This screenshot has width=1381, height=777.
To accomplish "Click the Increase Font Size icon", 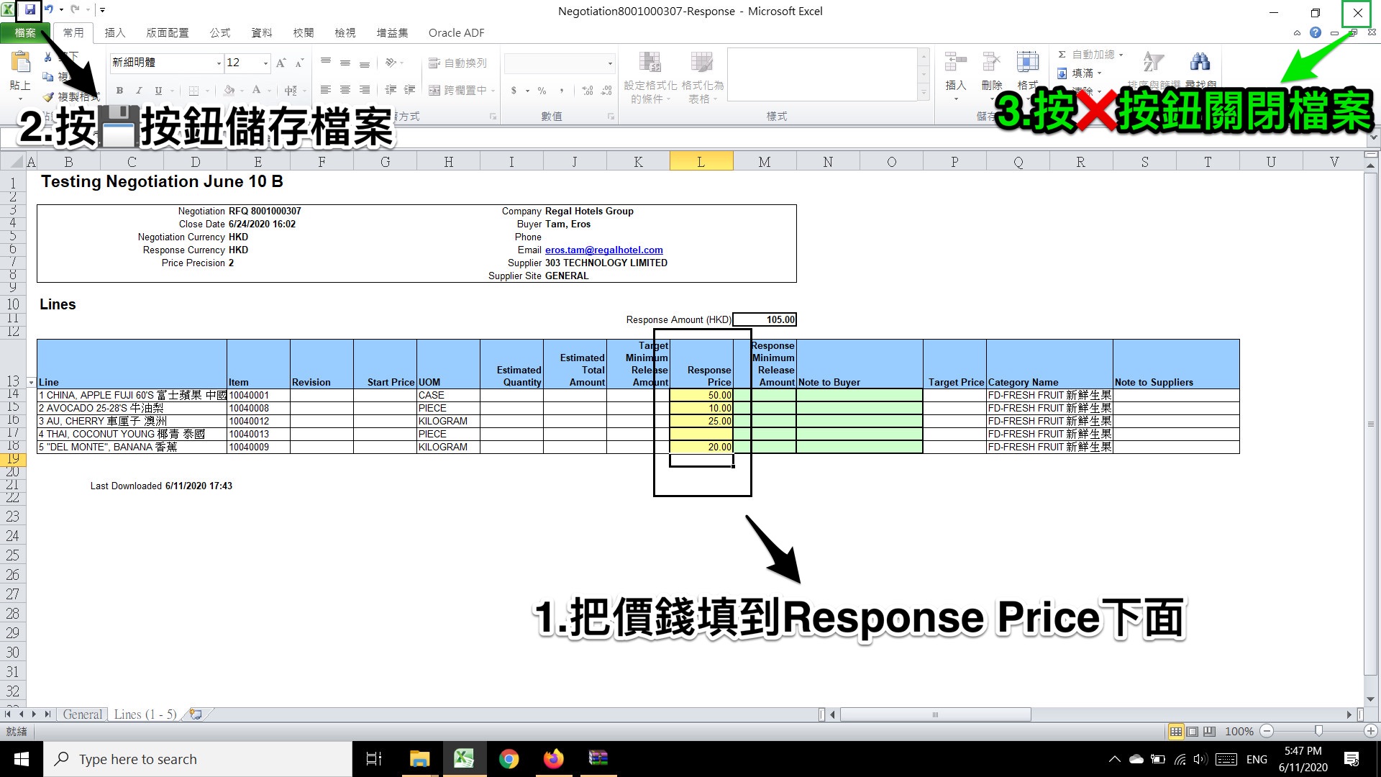I will pyautogui.click(x=281, y=63).
